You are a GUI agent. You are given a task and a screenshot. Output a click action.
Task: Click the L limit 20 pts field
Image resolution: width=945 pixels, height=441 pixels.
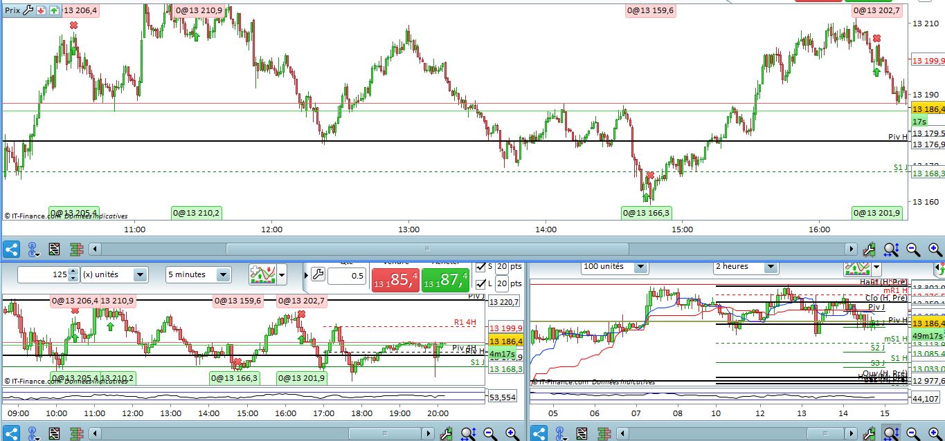click(x=502, y=283)
